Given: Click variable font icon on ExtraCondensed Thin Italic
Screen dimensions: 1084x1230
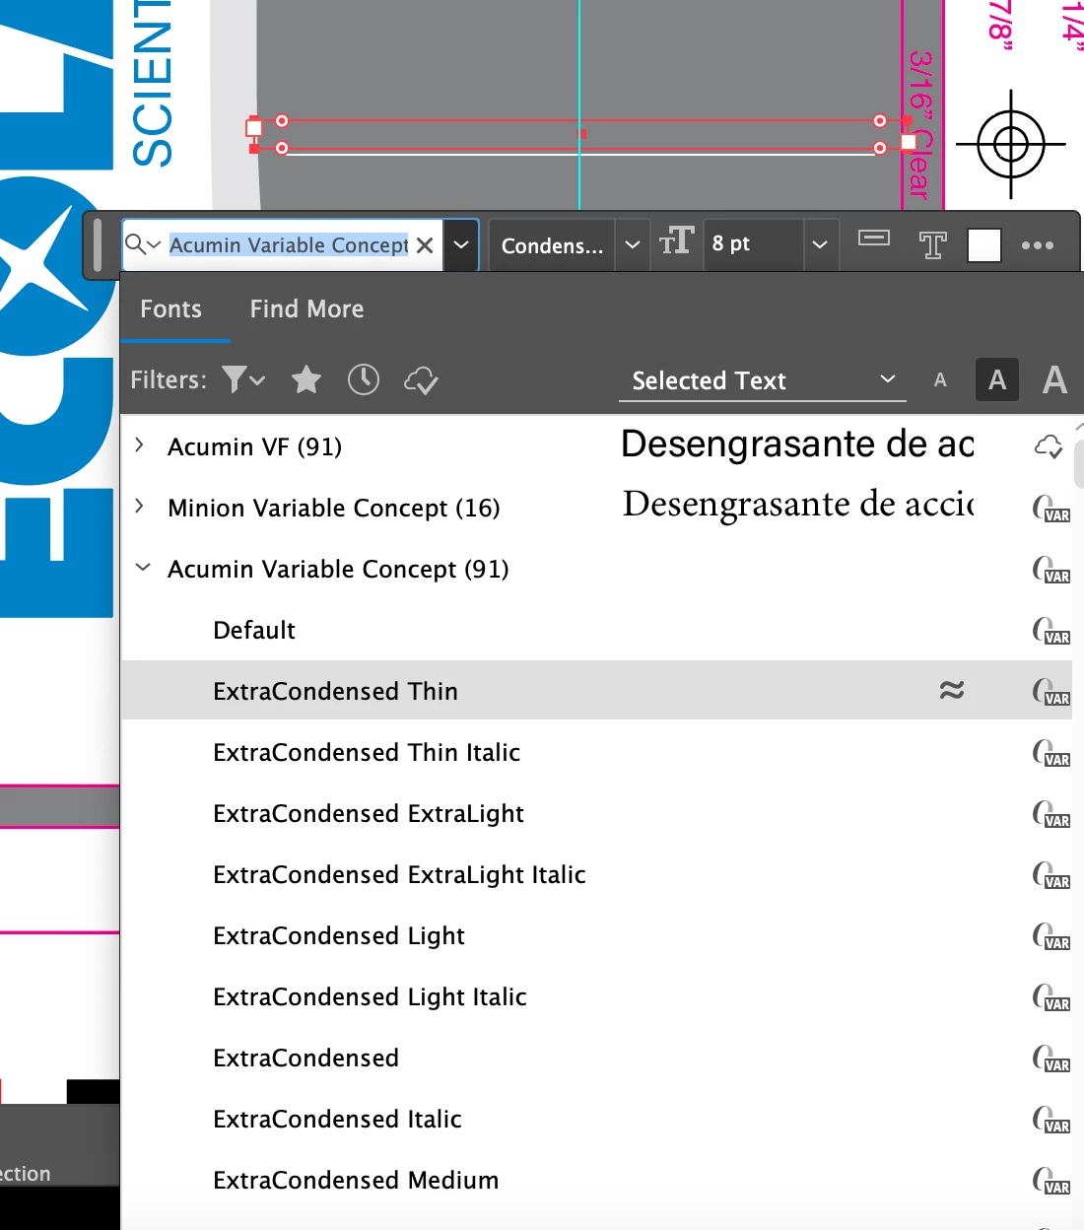Looking at the screenshot, I should (x=1050, y=753).
